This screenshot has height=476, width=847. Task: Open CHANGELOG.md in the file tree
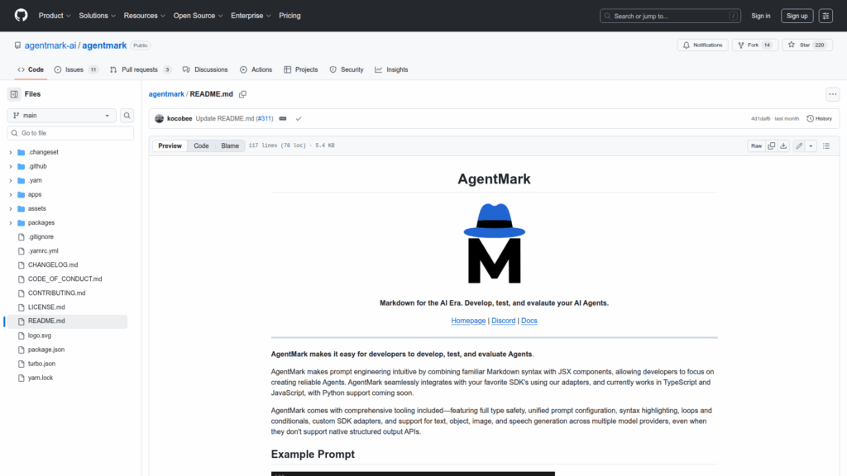[x=53, y=265]
